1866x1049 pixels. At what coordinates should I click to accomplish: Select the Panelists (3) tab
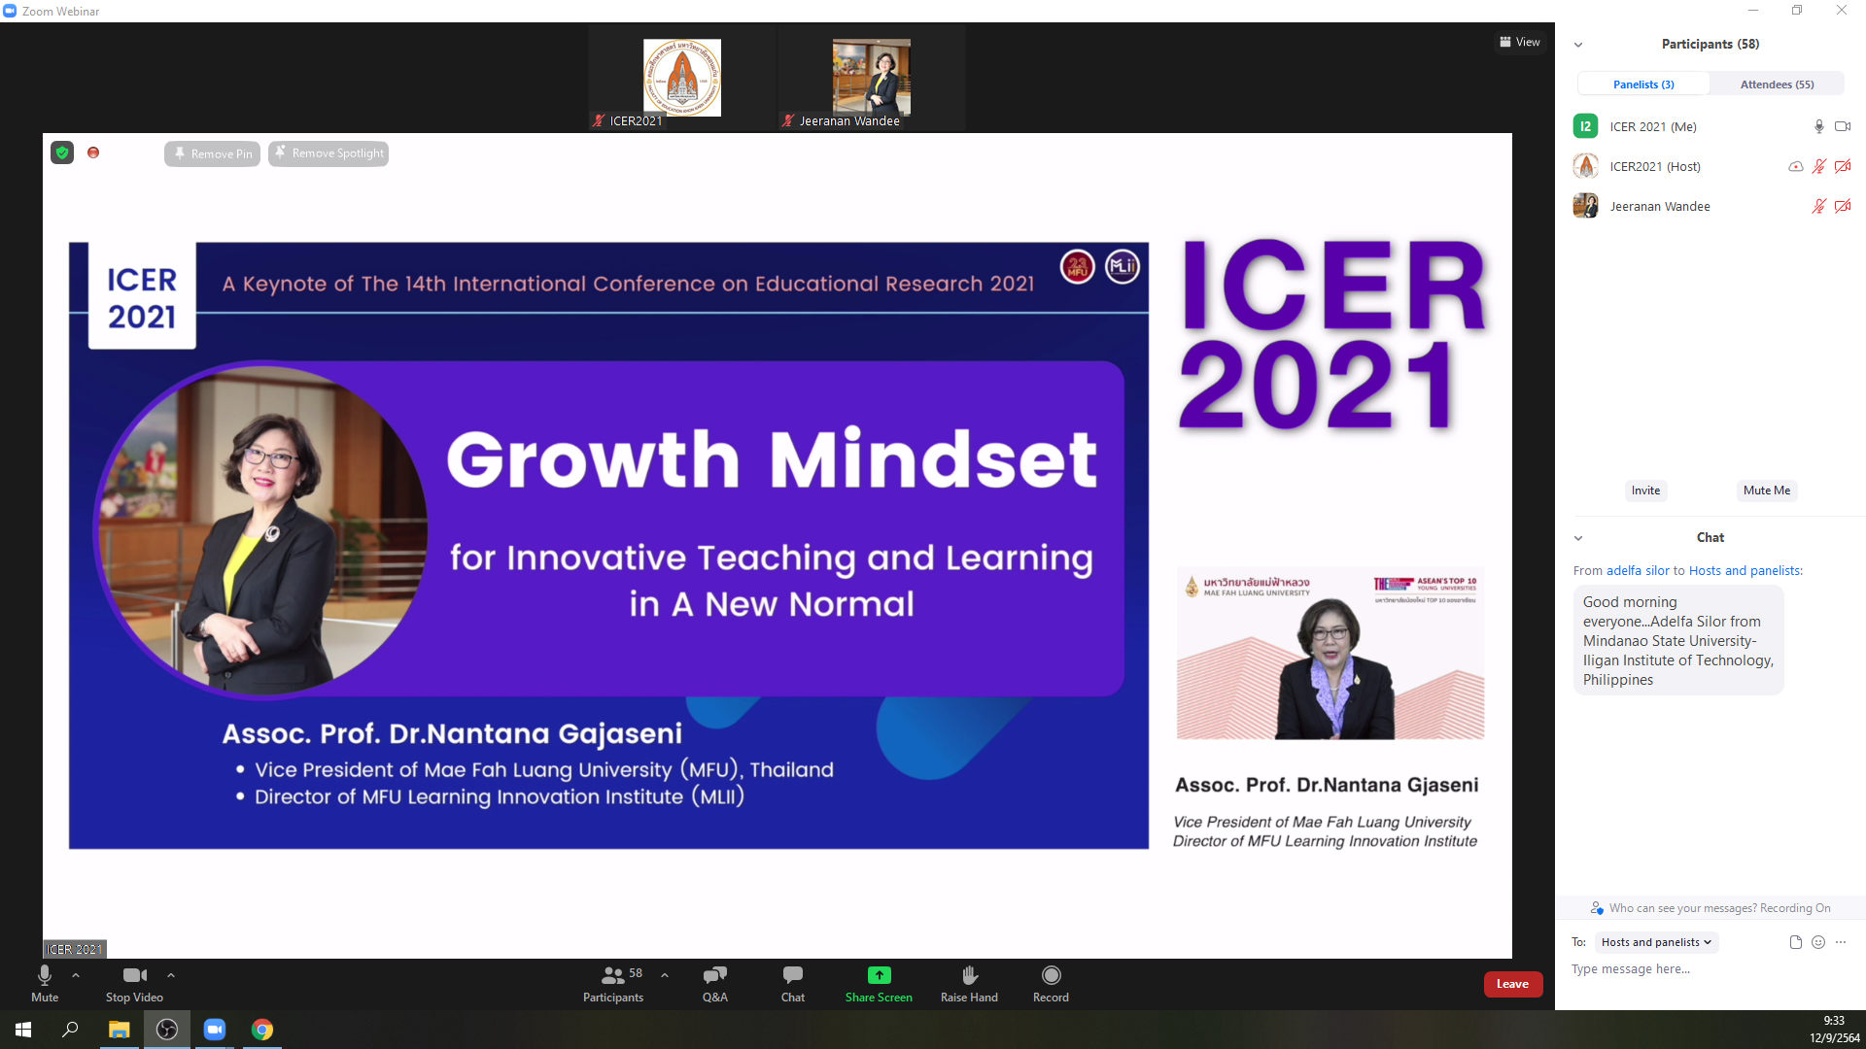[x=1643, y=85]
